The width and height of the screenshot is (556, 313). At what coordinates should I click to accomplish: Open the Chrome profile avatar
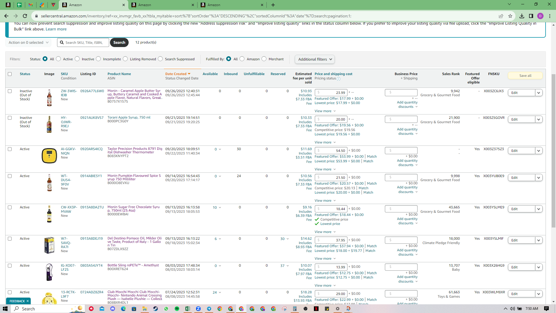click(540, 16)
